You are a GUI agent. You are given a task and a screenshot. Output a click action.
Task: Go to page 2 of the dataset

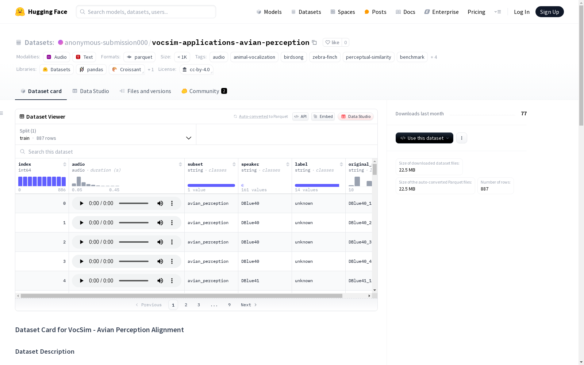point(186,305)
